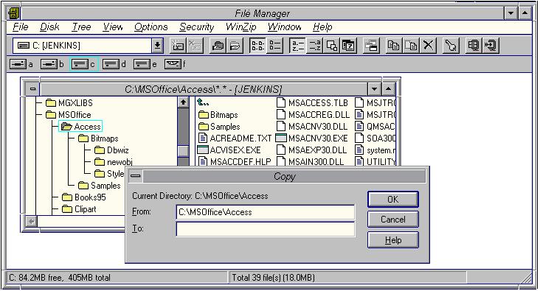Click the Share As folder toolbar icon

[x=218, y=46]
